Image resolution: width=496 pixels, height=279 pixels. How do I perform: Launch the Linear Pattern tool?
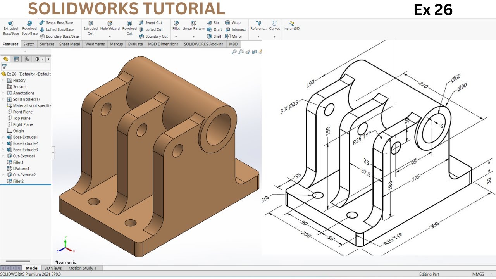[194, 26]
